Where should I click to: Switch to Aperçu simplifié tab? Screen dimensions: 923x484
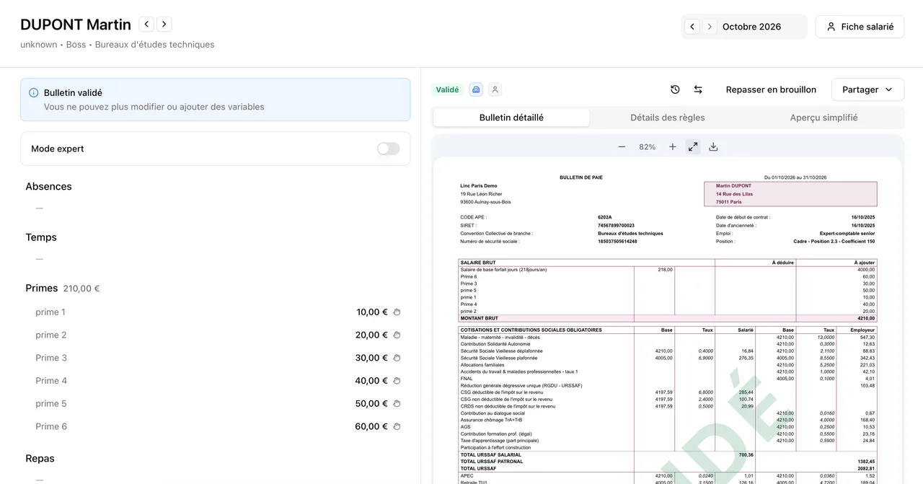pos(823,118)
